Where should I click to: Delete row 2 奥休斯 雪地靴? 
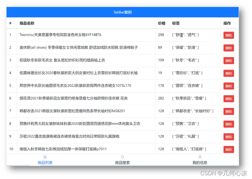pos(229,48)
